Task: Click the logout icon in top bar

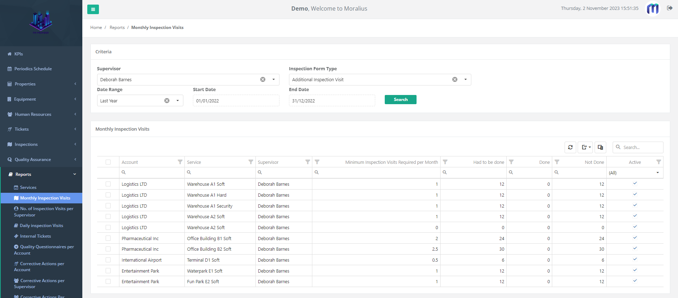Action: (x=670, y=8)
